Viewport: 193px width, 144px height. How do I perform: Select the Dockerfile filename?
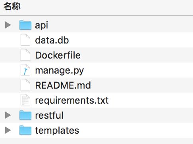click(x=58, y=55)
